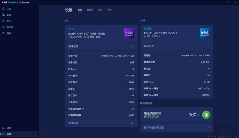Select 子系统 ID value '2065'
239x138 pixels.
click(132, 102)
